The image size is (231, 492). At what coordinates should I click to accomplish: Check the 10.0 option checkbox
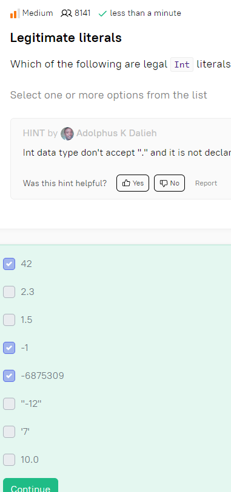(9, 460)
